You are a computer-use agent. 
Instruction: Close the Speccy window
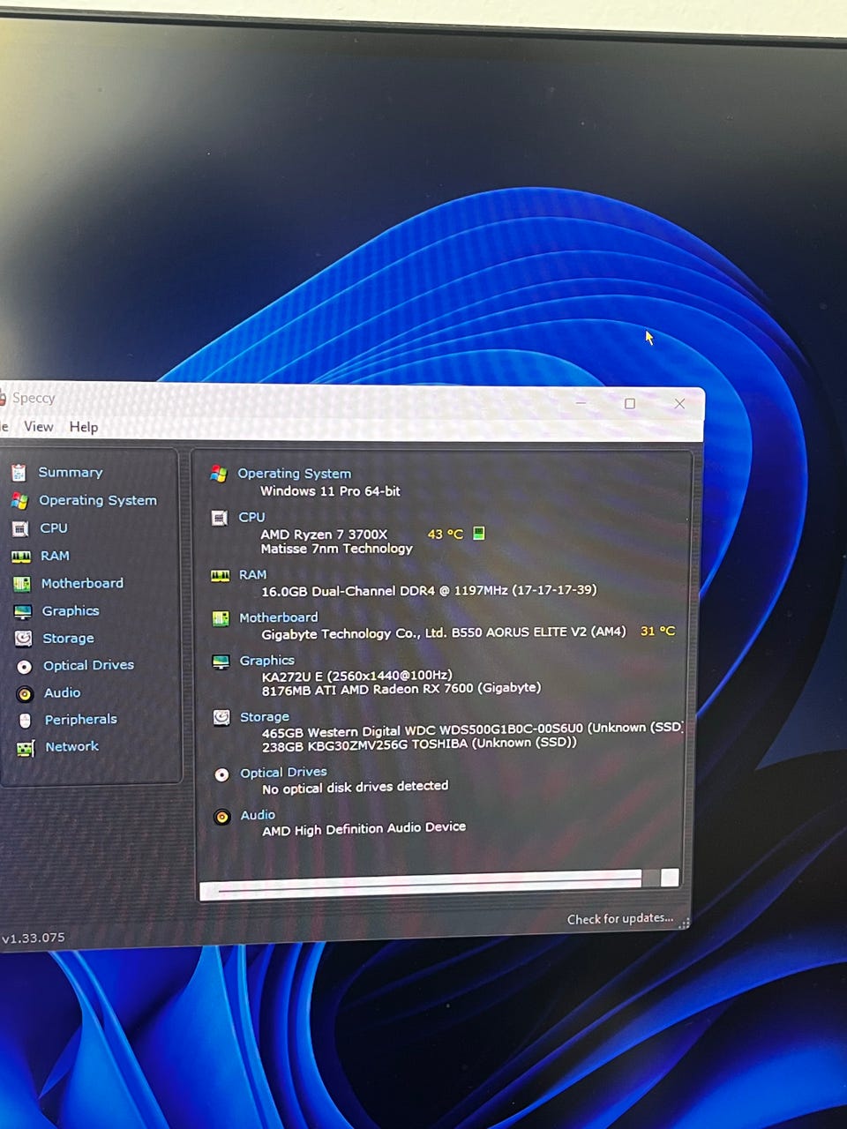click(x=679, y=403)
